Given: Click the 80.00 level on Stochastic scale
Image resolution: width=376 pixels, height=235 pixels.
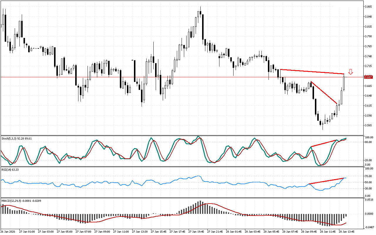Looking at the screenshot, I should 368,142.
